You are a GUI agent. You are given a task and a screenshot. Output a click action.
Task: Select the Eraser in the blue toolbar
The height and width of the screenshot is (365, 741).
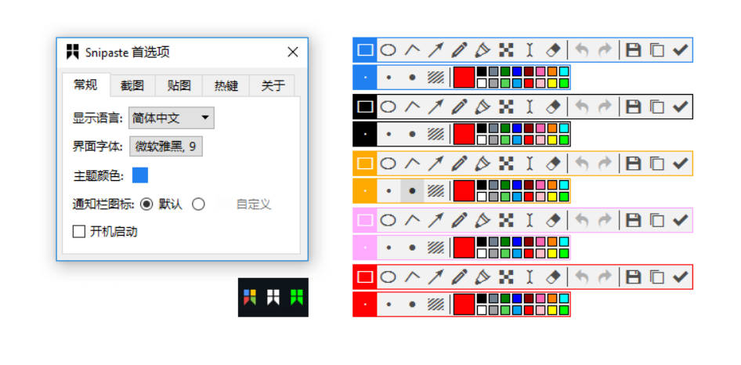(553, 49)
